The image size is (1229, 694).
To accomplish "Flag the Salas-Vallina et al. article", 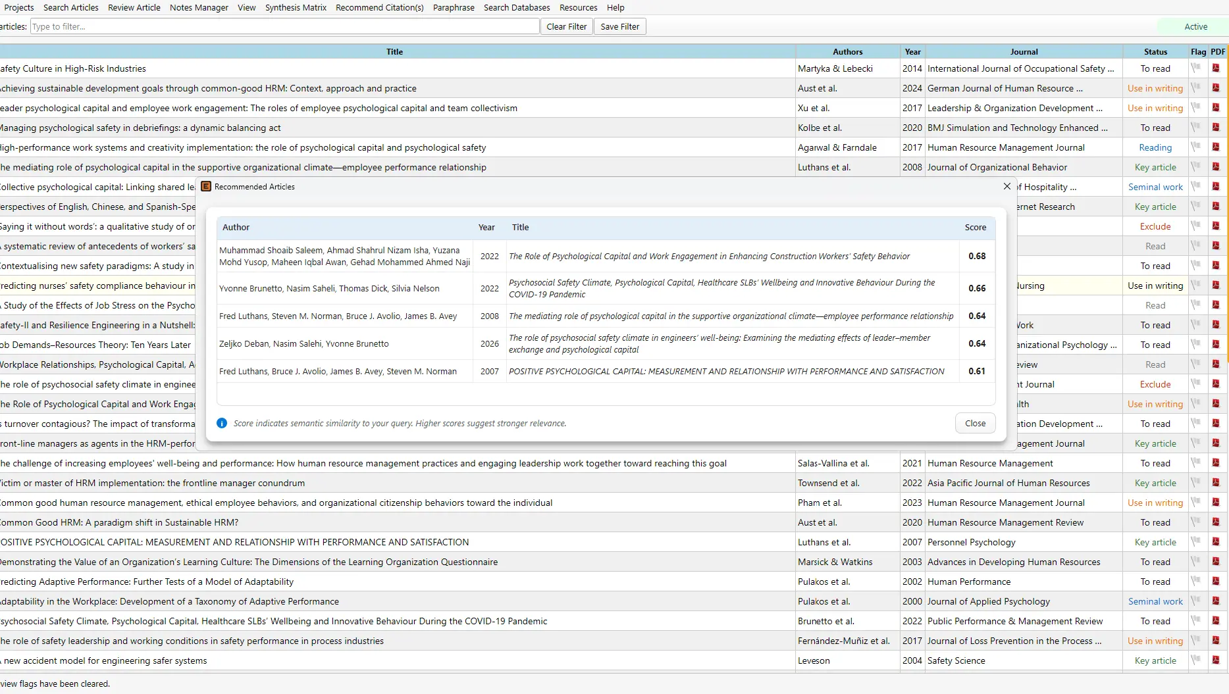I will pyautogui.click(x=1196, y=462).
